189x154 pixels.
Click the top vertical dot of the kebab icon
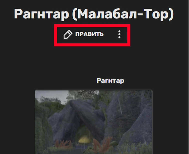(x=119, y=31)
